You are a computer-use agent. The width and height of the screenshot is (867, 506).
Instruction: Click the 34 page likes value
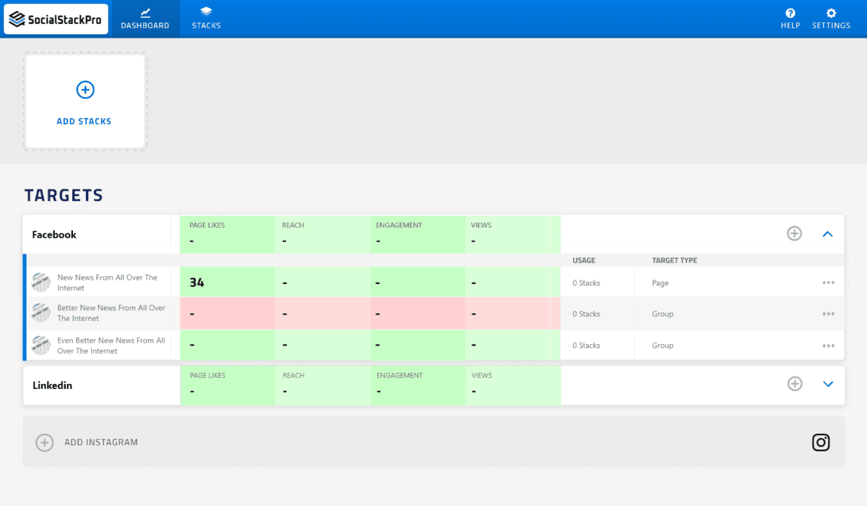pos(197,283)
